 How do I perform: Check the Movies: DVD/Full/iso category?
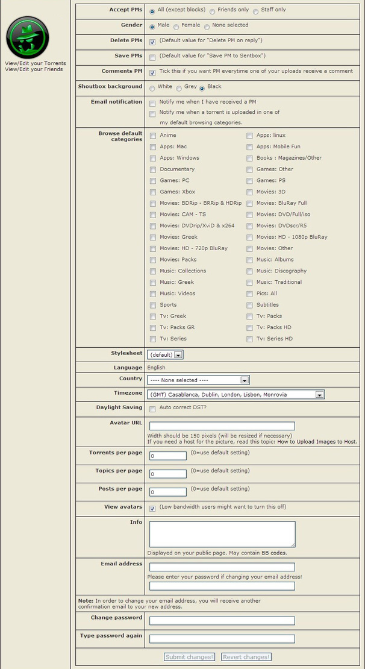pyautogui.click(x=249, y=215)
